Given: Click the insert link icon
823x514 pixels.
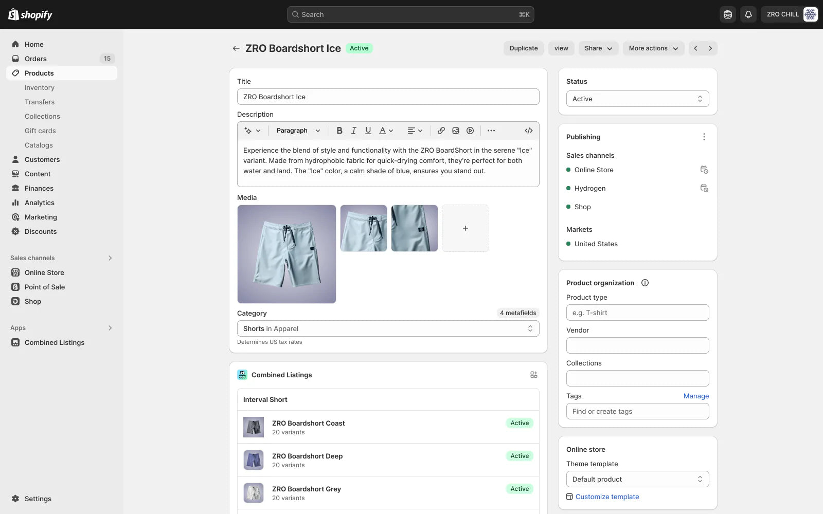Looking at the screenshot, I should [441, 131].
